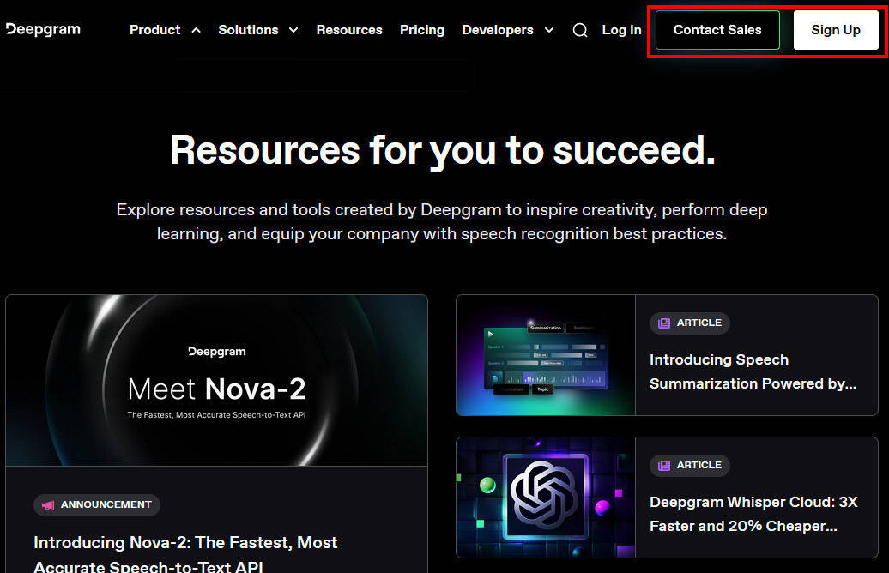Click the Deepgram logo in header
This screenshot has height=573, width=889.
click(43, 29)
